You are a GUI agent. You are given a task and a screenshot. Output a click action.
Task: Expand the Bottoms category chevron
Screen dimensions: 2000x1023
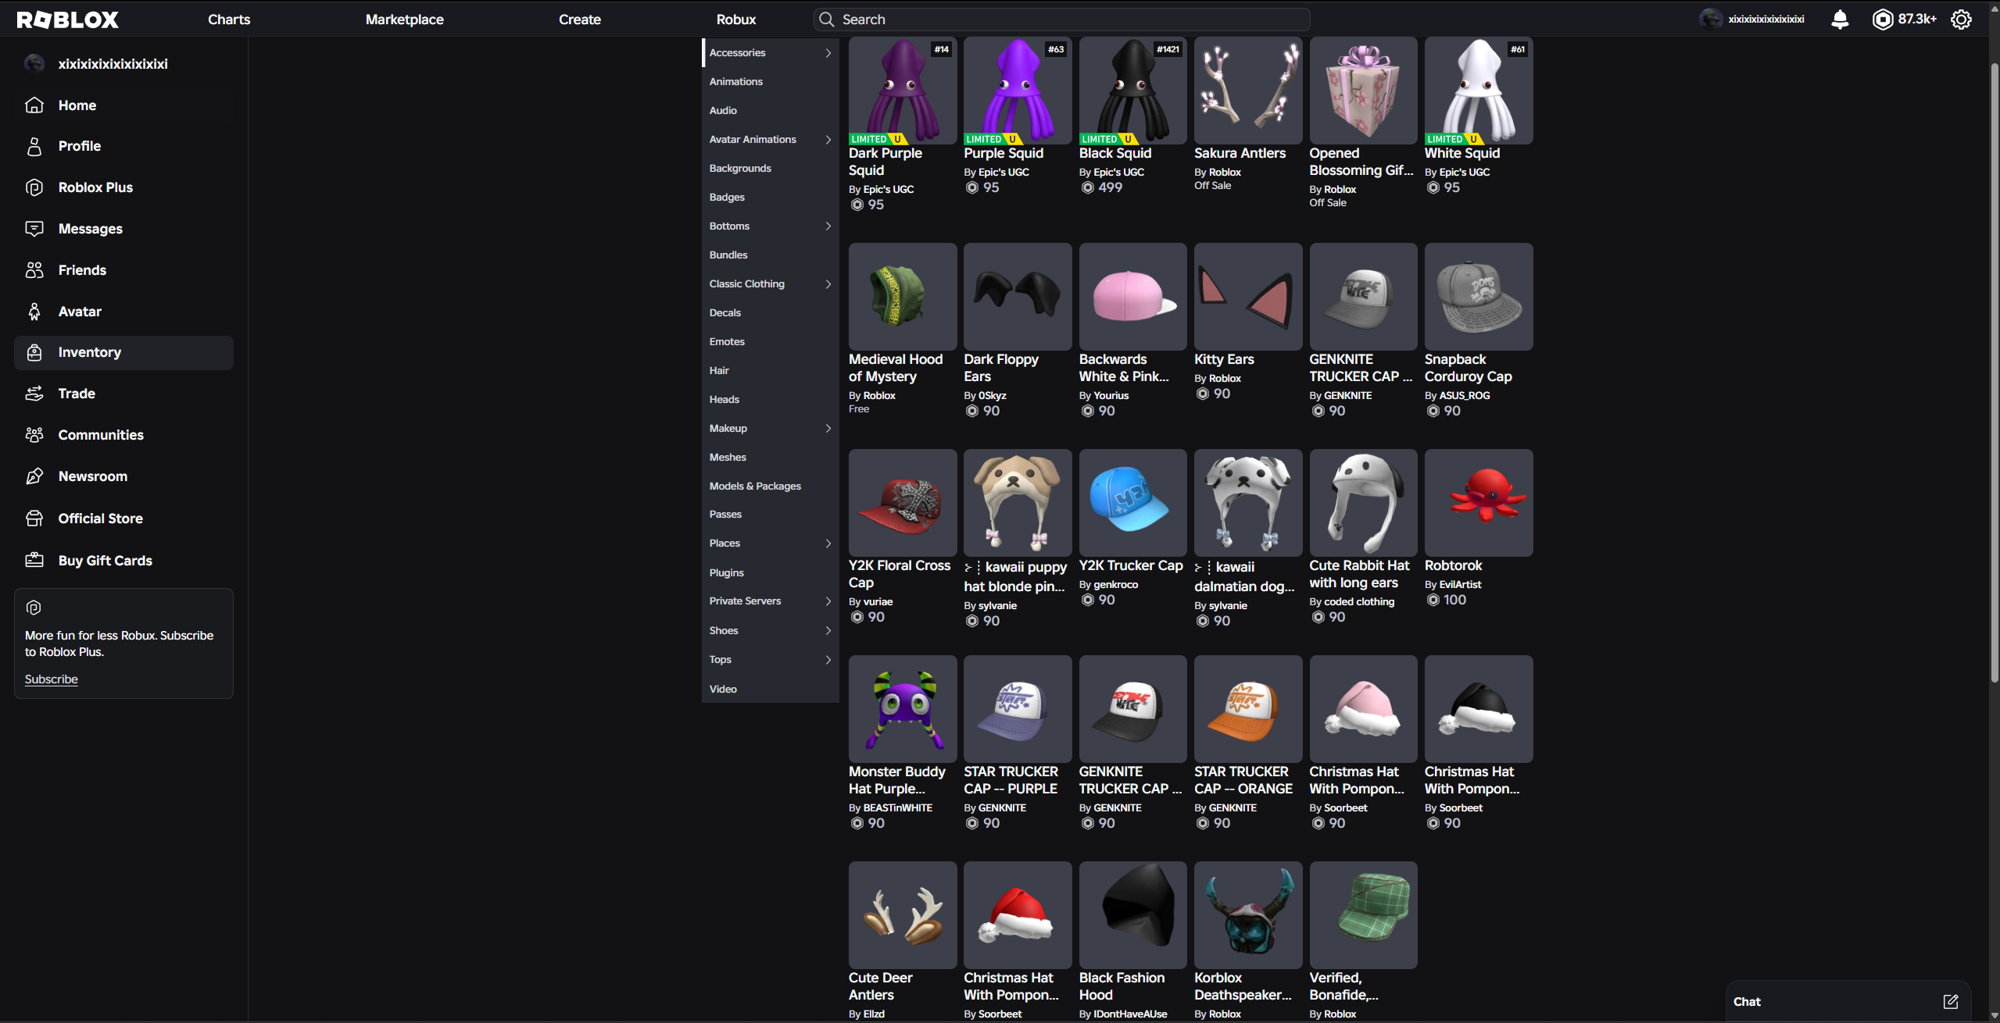click(x=828, y=226)
